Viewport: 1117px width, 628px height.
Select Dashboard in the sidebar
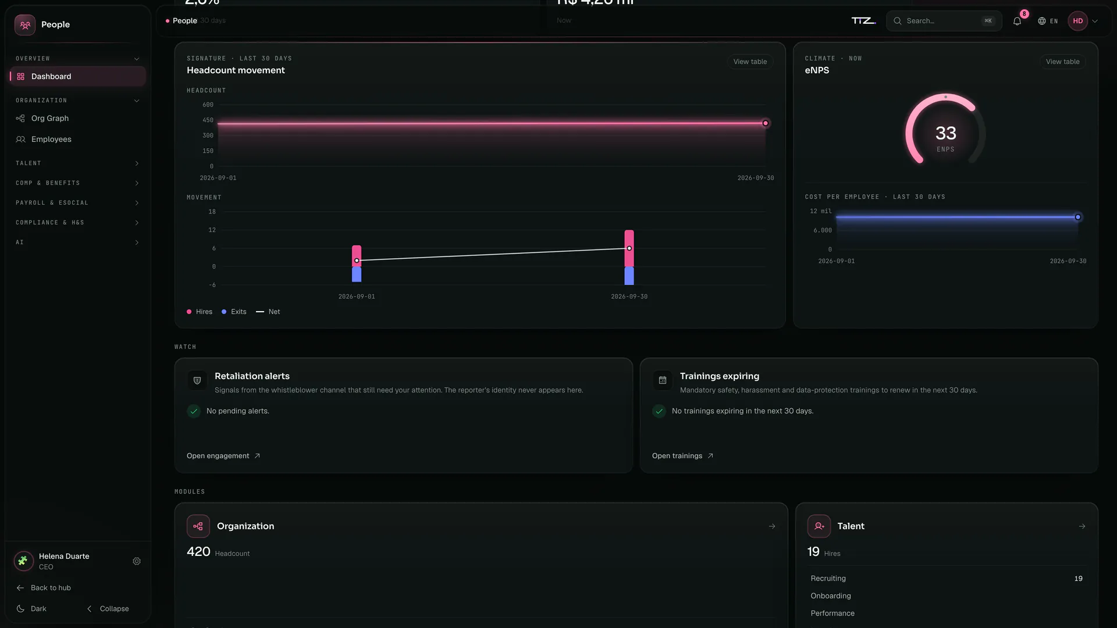click(x=77, y=77)
